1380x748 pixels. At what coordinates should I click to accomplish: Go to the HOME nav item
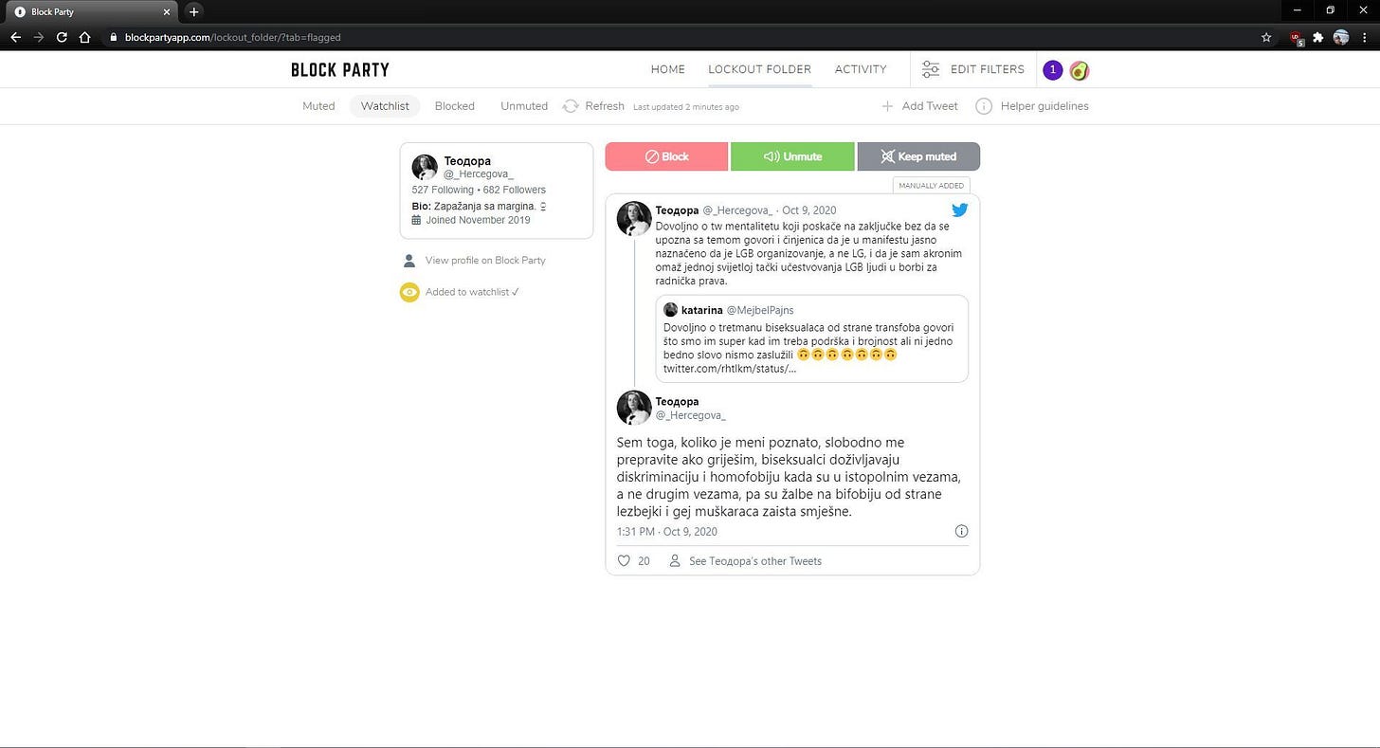[x=668, y=69]
